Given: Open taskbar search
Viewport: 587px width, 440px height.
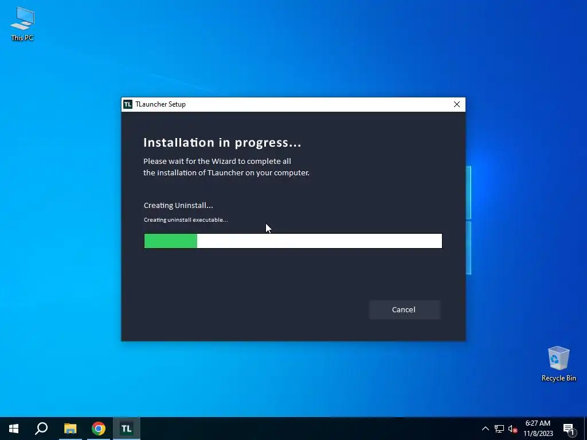Looking at the screenshot, I should 41,429.
